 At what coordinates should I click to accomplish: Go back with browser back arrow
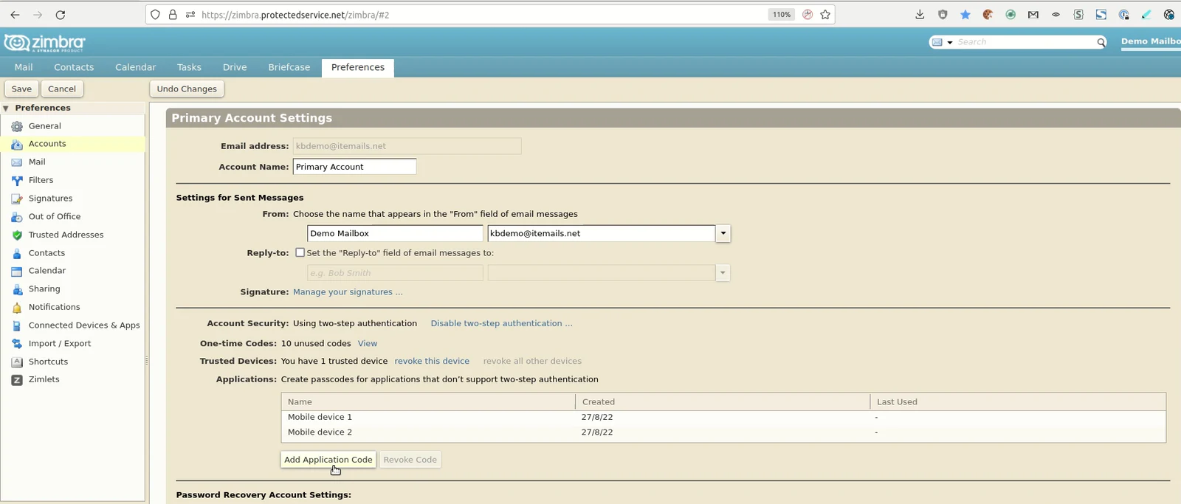[x=15, y=15]
